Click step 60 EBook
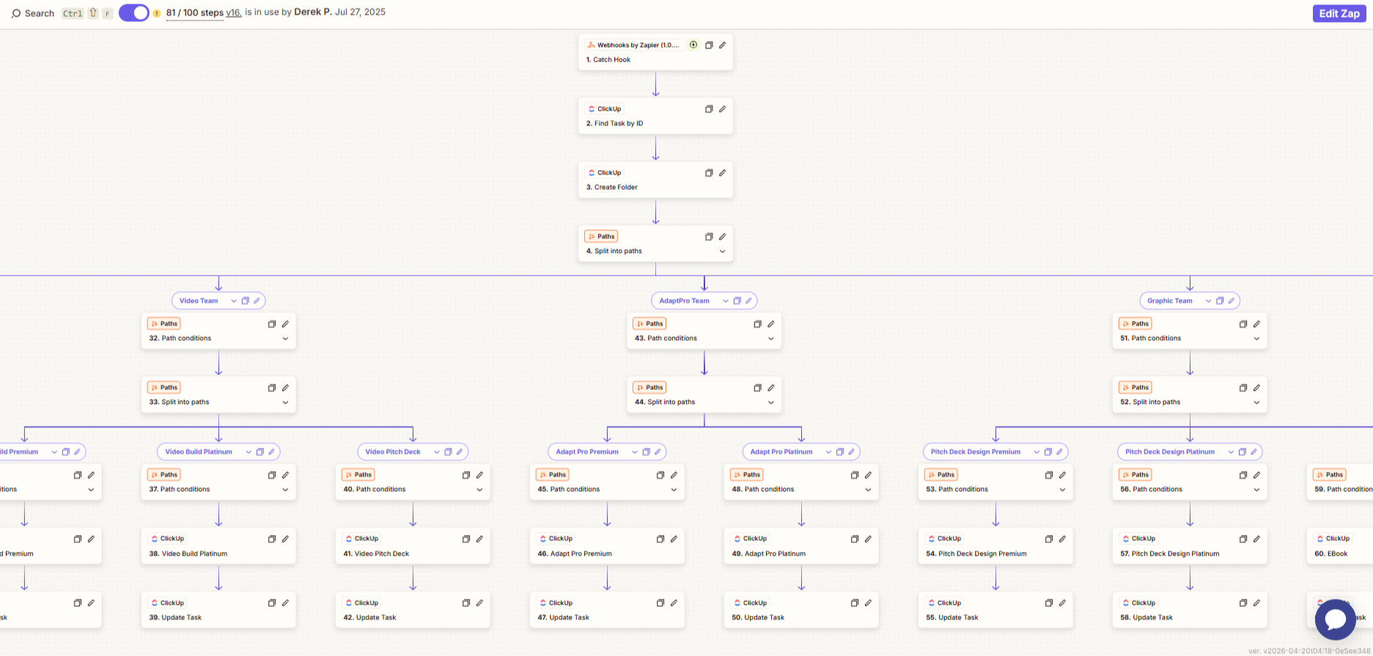 1339,546
